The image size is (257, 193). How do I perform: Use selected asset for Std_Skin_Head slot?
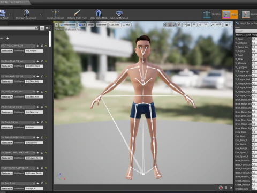[x=38, y=61]
